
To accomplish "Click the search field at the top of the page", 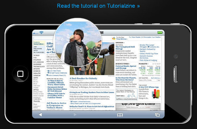I will tap(44, 38).
